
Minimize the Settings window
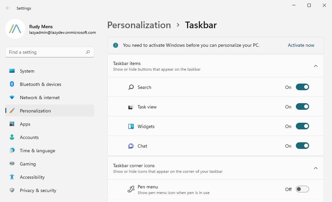pos(294,5)
